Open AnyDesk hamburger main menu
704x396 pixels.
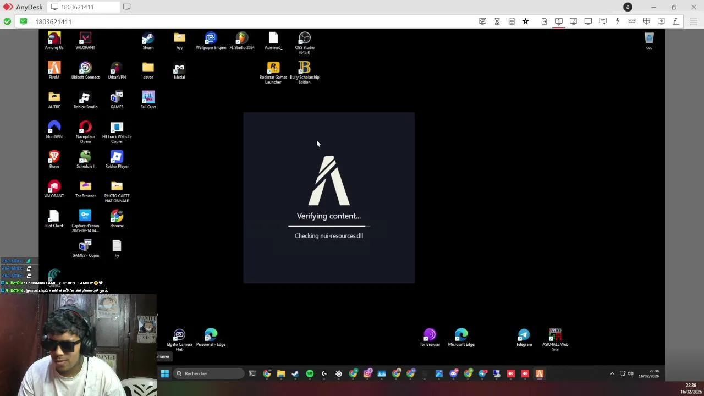click(694, 21)
